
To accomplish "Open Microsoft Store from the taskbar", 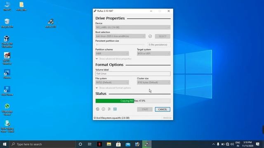I will coord(118,144).
